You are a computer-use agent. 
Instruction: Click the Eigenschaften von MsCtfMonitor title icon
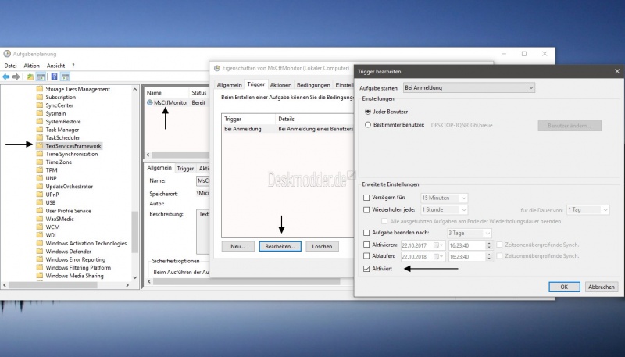pos(217,68)
